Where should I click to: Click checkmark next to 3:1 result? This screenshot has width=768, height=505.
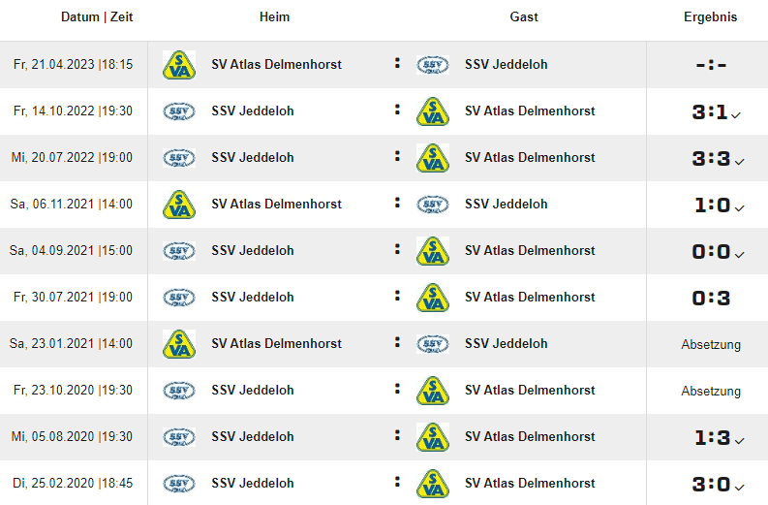coord(736,115)
